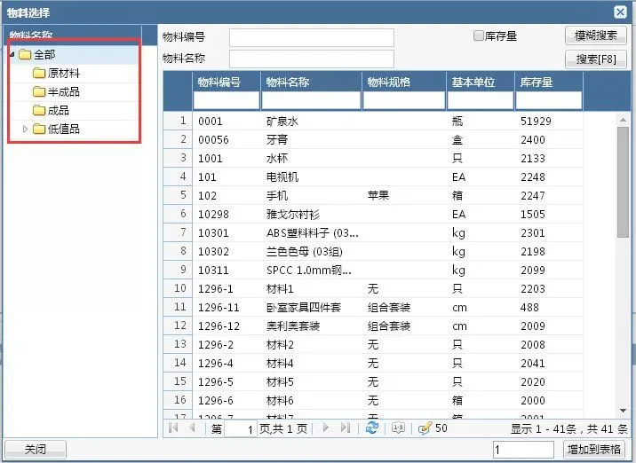Screen dimensions: 636x463
Task: Select the 材料2 row
Action: pos(373,344)
